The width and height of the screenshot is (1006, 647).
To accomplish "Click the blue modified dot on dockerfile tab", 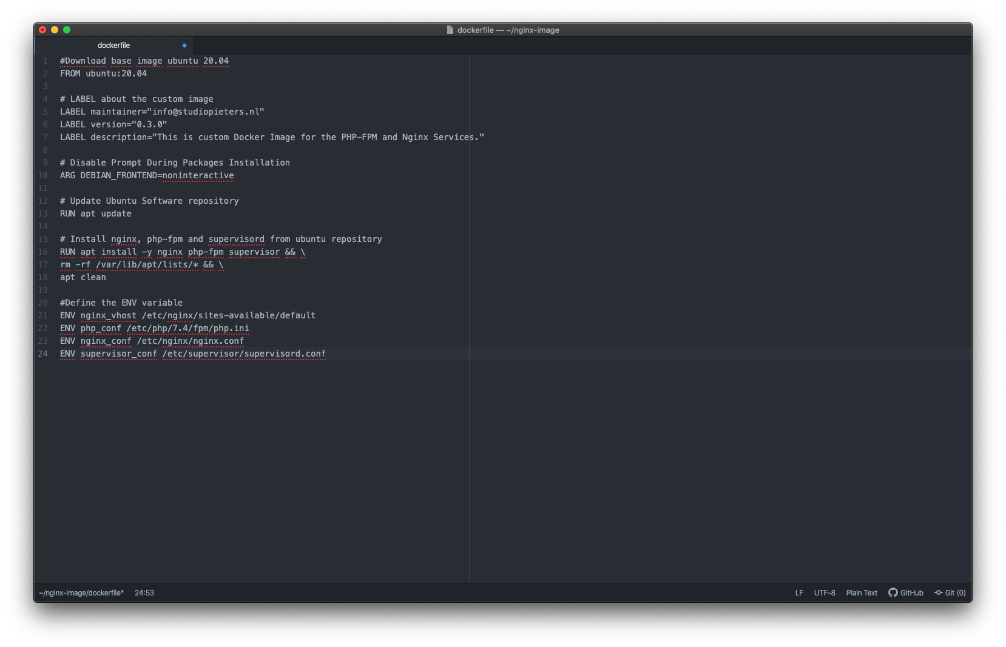I will [184, 45].
